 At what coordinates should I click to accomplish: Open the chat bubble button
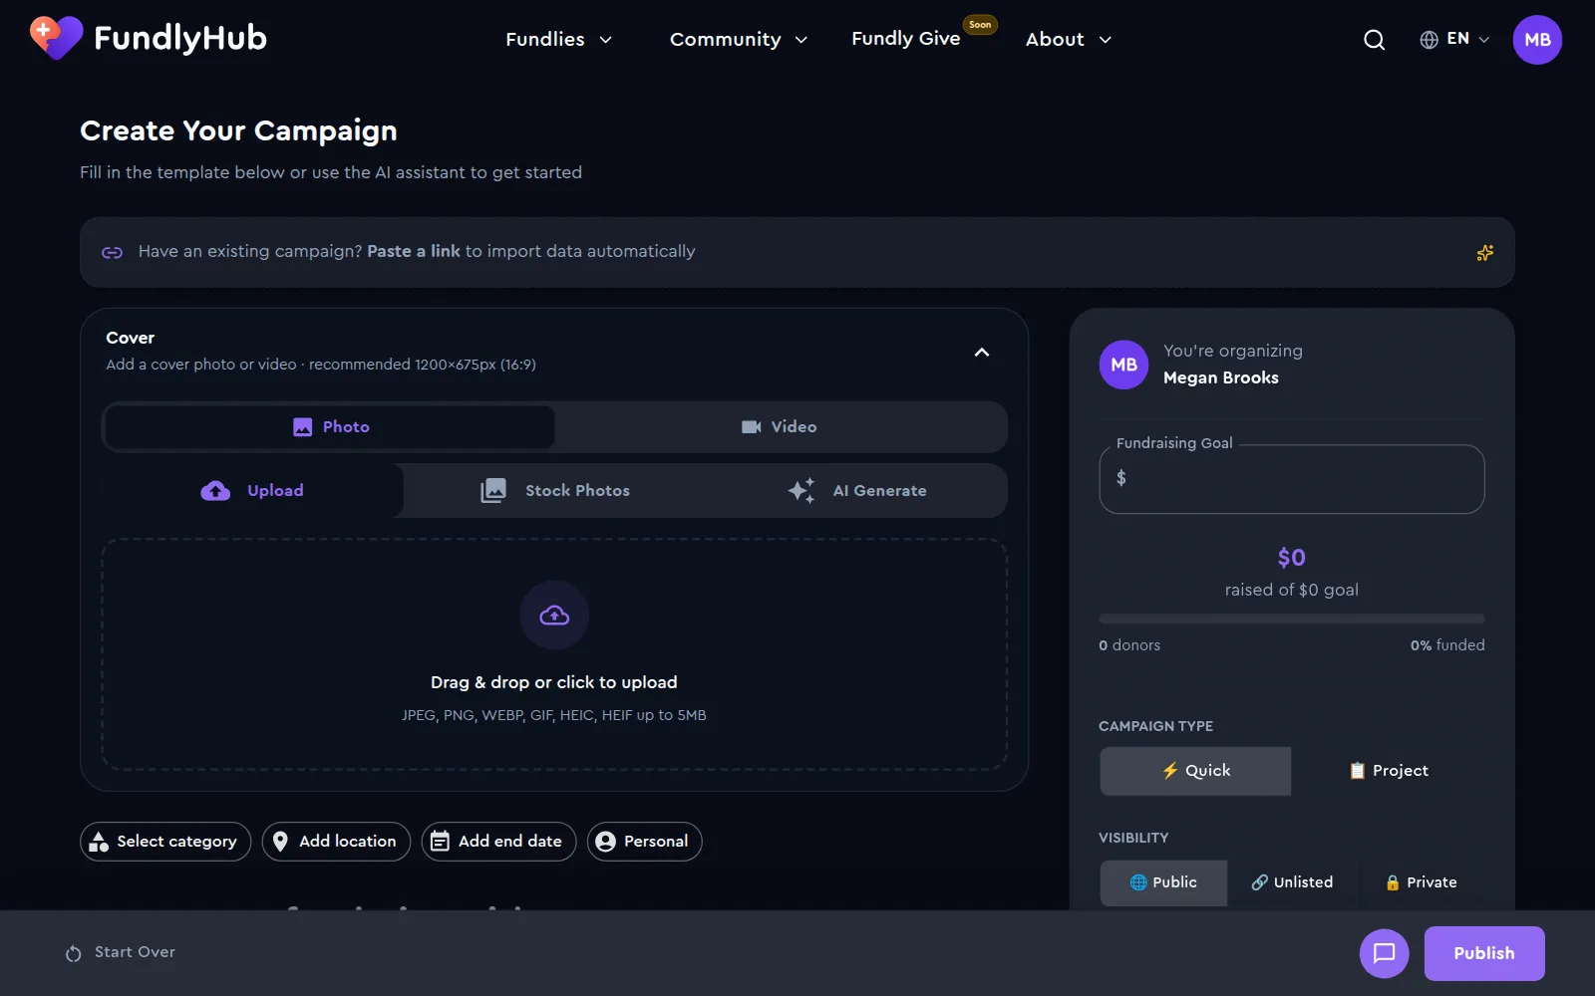(x=1384, y=953)
